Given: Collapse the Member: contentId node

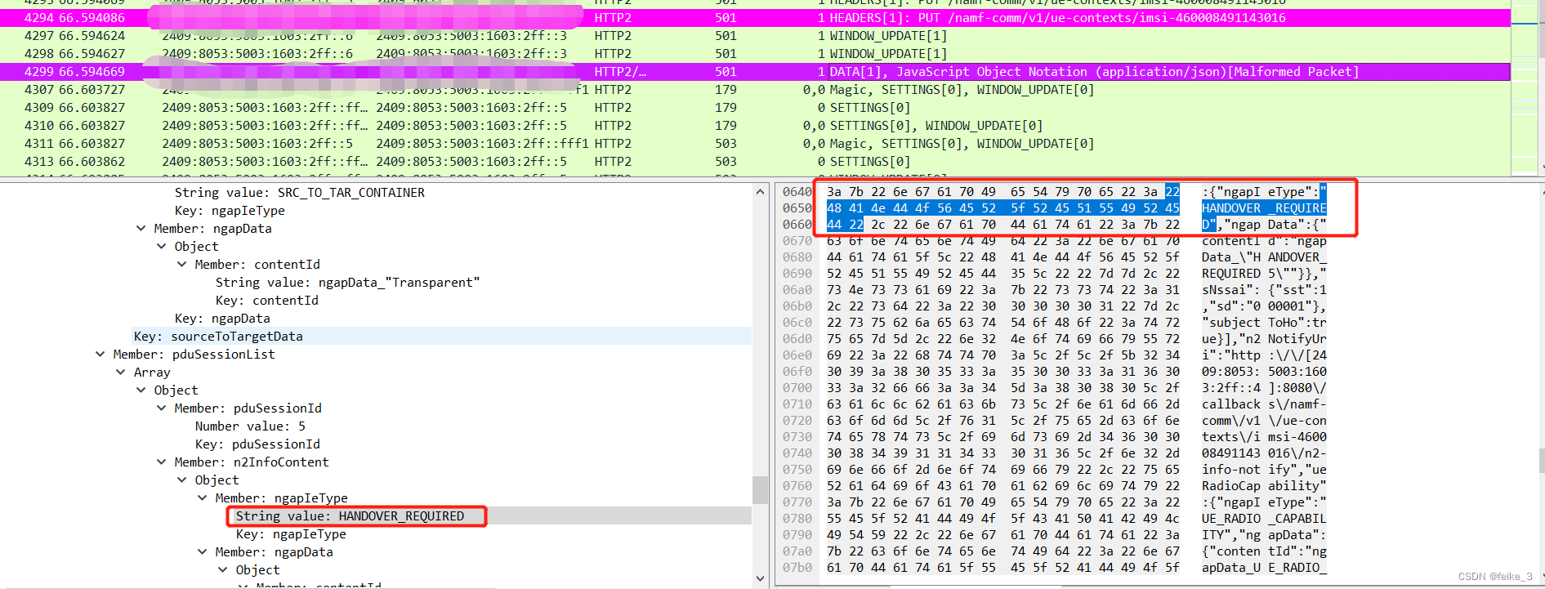Looking at the screenshot, I should [182, 265].
